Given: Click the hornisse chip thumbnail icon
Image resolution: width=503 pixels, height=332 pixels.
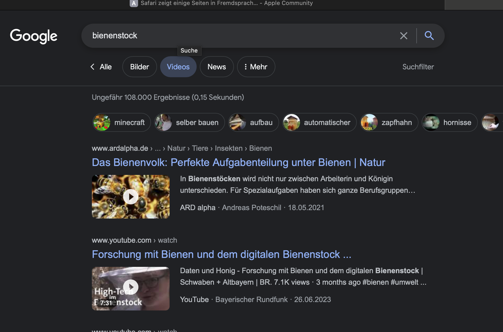Looking at the screenshot, I should pyautogui.click(x=431, y=122).
